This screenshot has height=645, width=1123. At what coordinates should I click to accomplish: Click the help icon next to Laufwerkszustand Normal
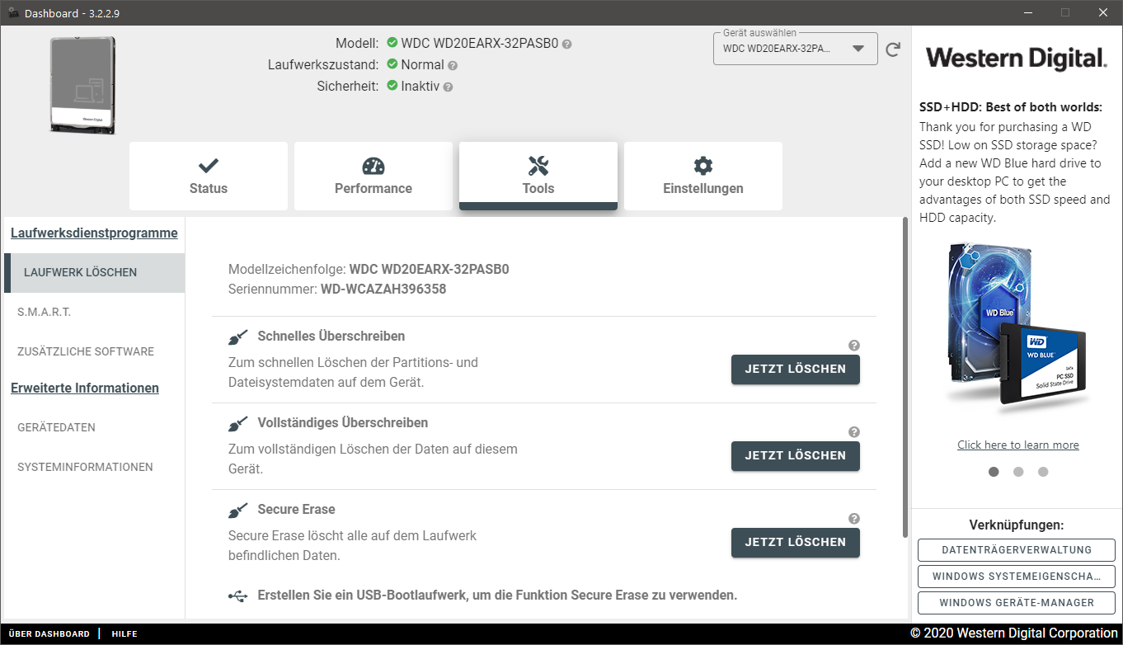click(x=453, y=65)
